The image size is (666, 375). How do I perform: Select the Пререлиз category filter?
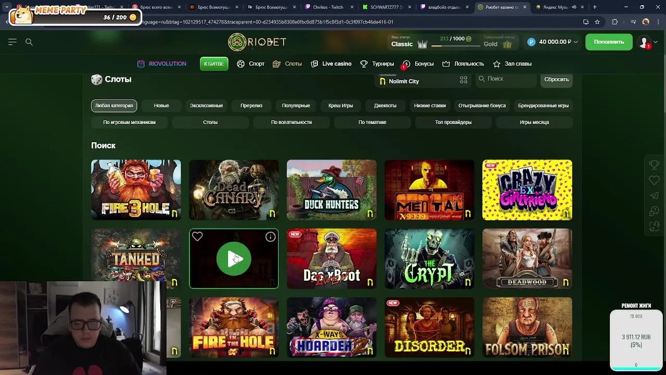(251, 106)
